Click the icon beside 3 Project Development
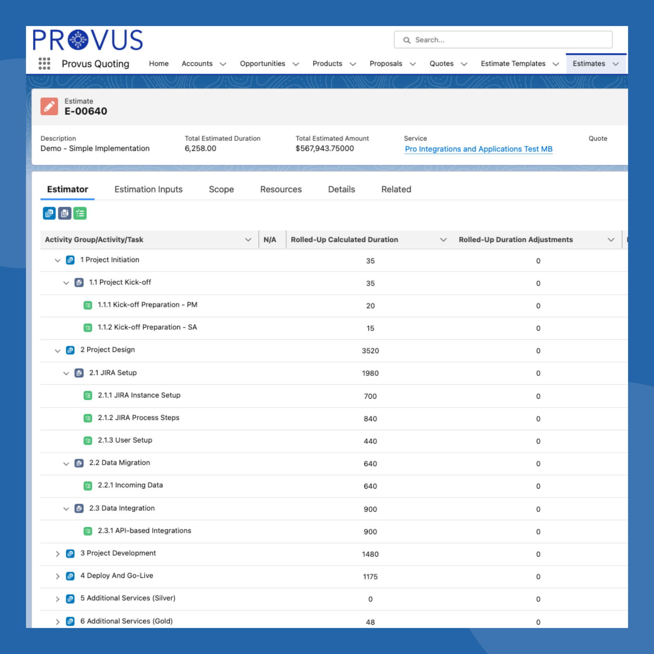The width and height of the screenshot is (654, 654). coord(70,554)
